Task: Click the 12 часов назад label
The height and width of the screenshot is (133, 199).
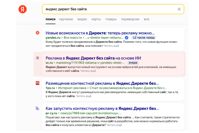Action: tap(144, 38)
